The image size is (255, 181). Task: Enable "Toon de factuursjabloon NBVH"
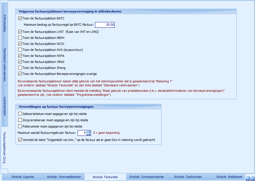point(20,37)
